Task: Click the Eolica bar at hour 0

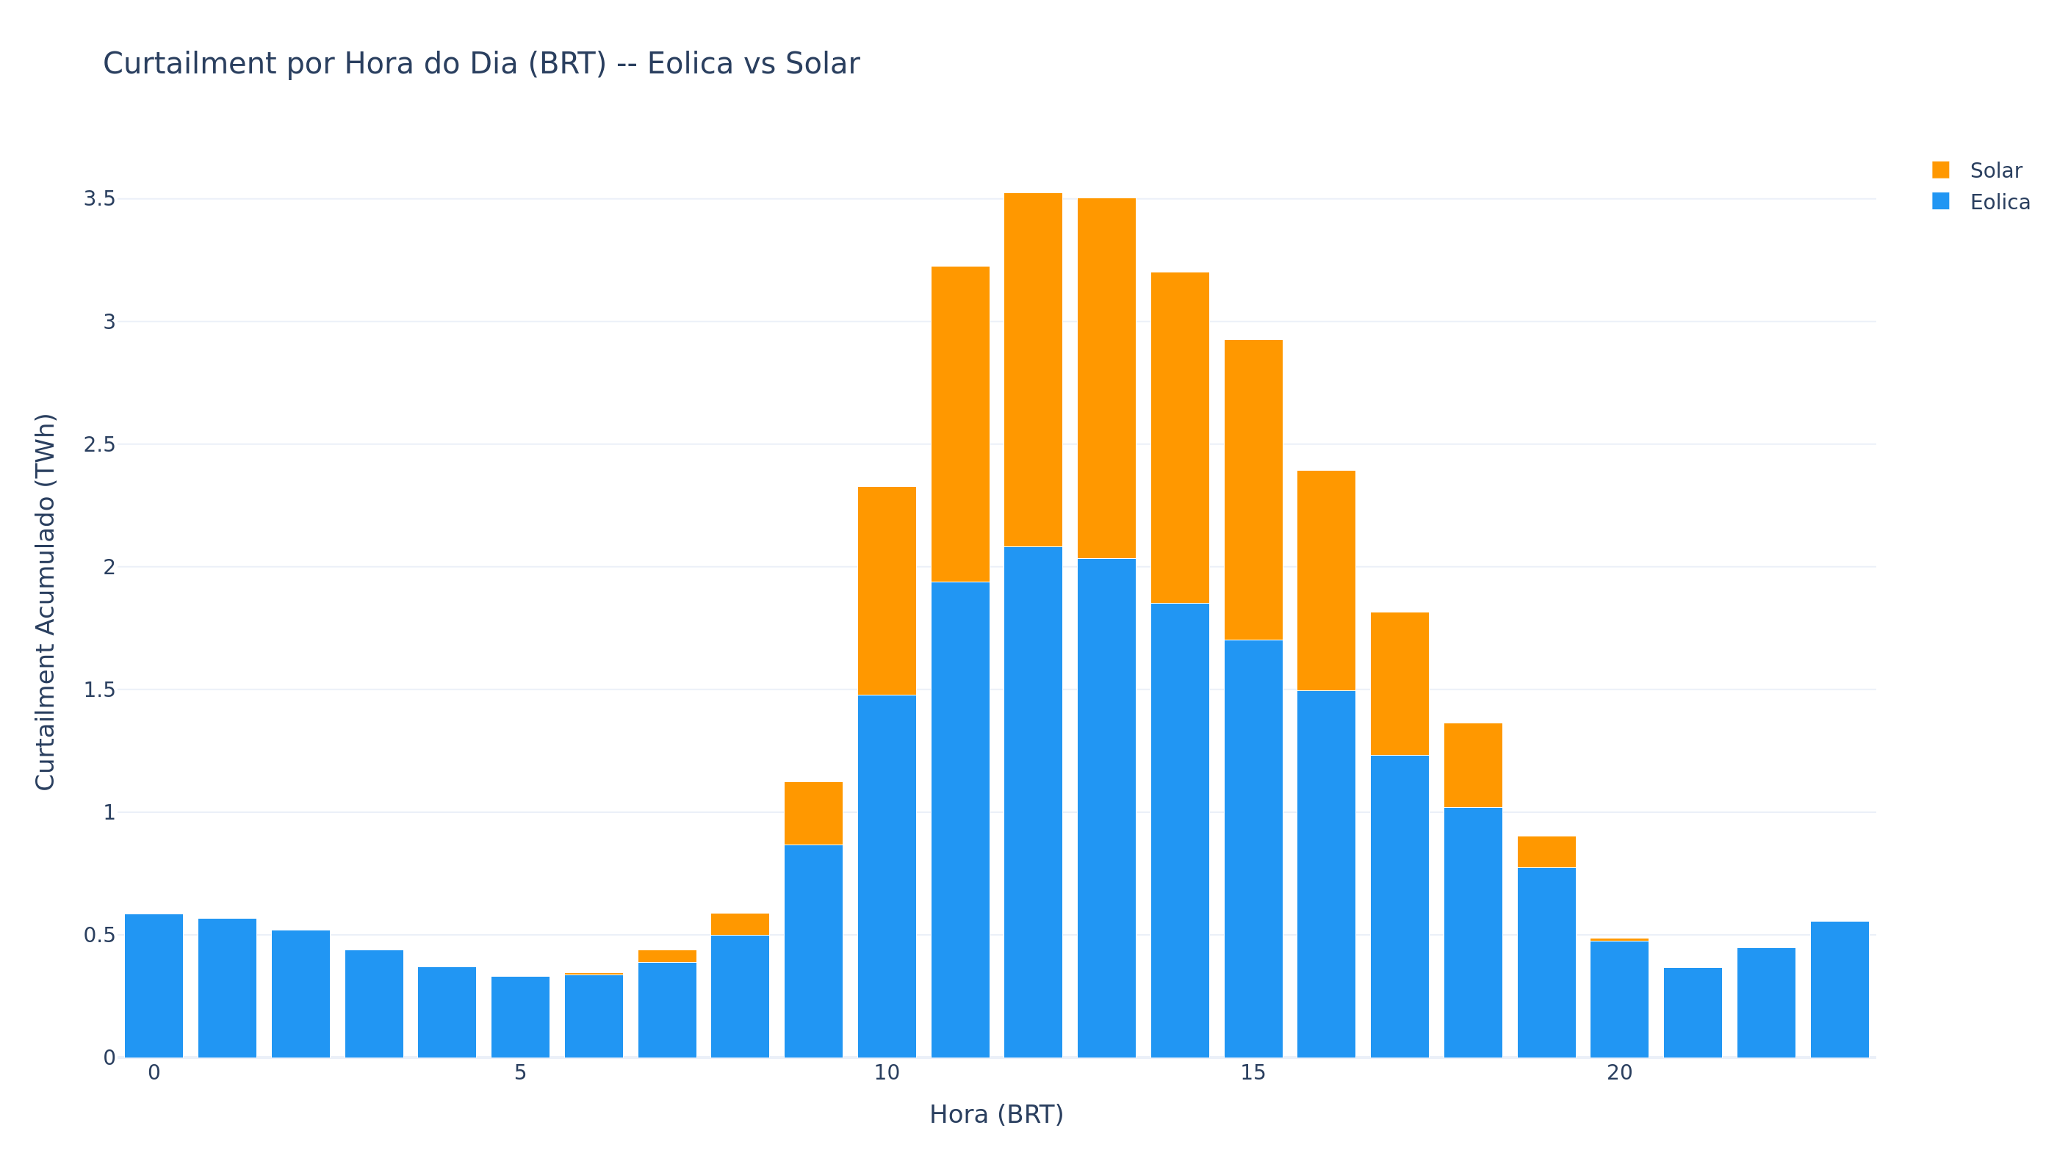Action: point(154,986)
